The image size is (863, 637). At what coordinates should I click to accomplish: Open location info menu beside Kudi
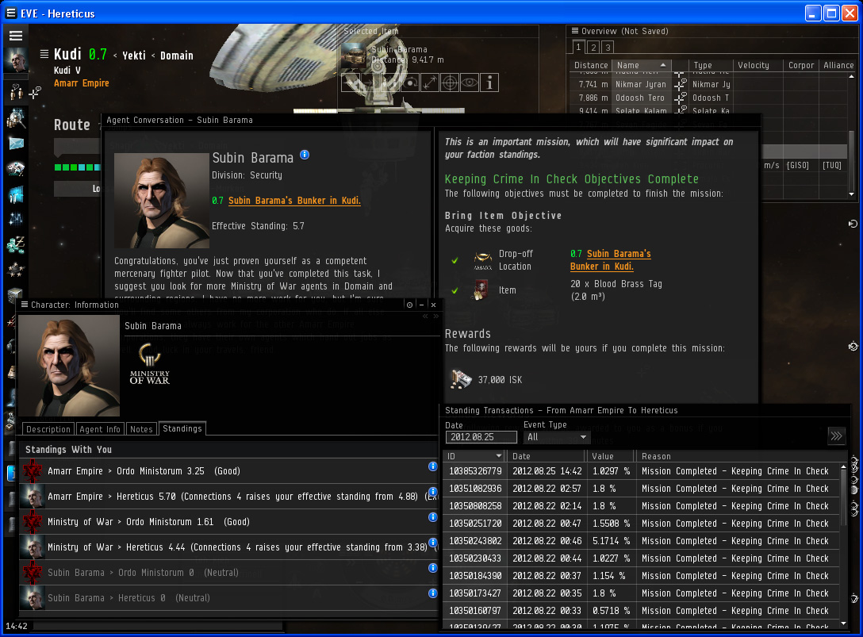coord(44,54)
